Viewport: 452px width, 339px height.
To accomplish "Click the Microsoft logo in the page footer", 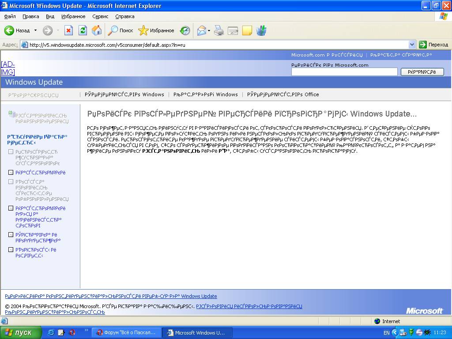I will (x=424, y=311).
